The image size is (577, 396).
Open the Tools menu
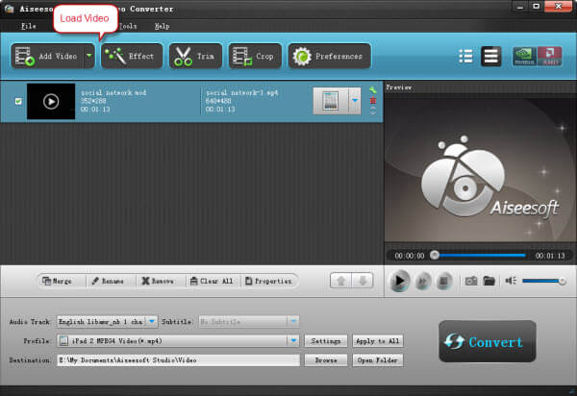click(x=128, y=26)
